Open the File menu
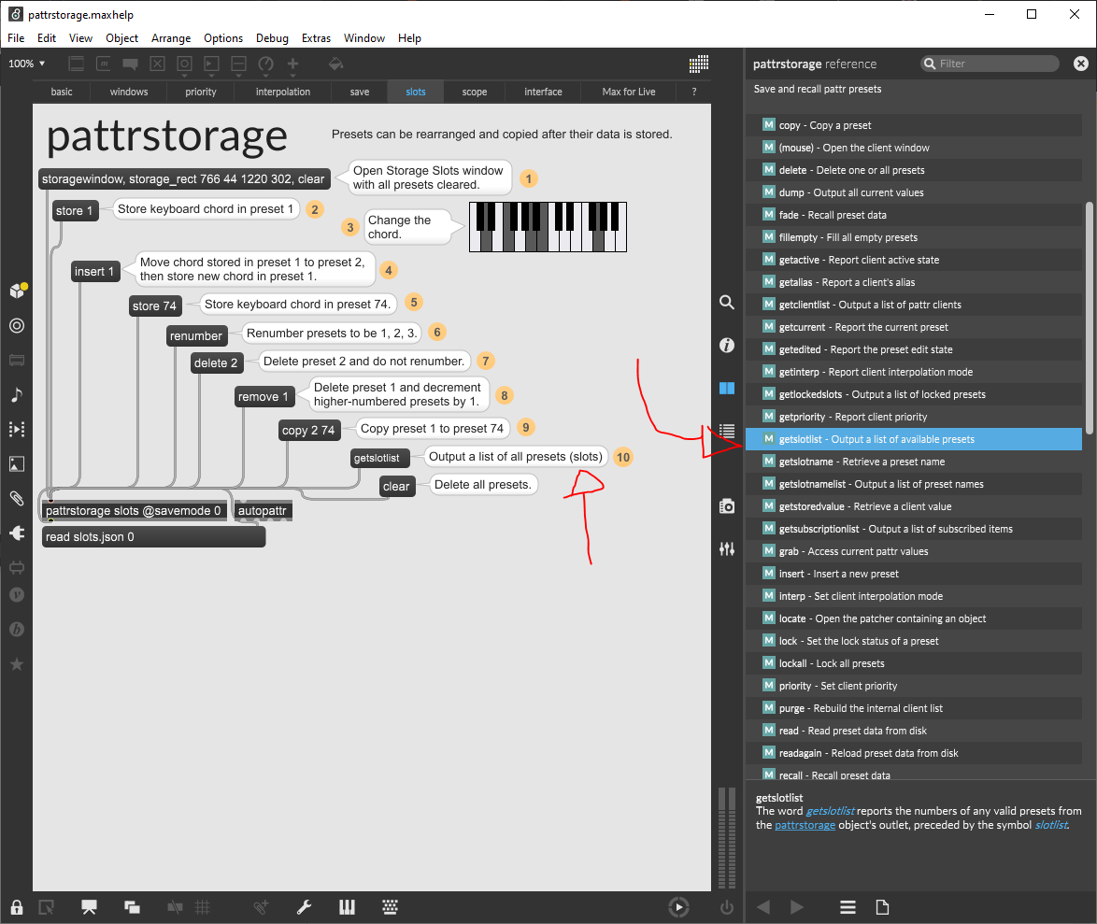 coord(15,37)
